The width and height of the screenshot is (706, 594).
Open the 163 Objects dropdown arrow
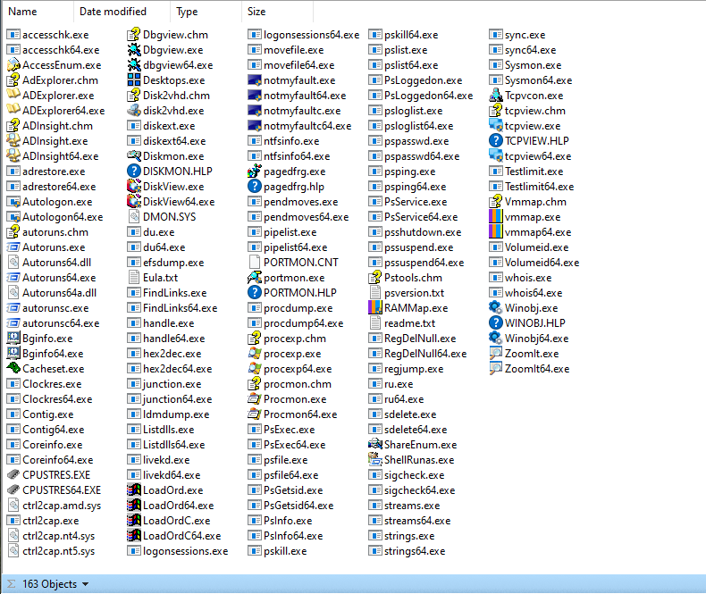pos(85,584)
